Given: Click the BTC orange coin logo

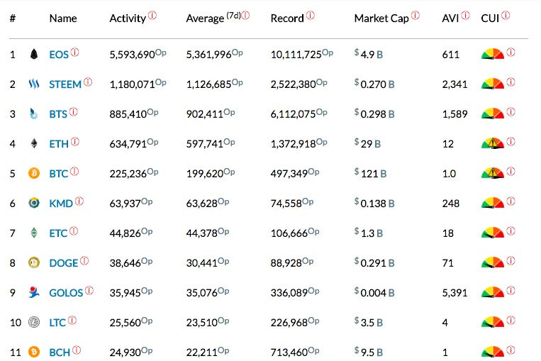Looking at the screenshot, I should point(34,173).
